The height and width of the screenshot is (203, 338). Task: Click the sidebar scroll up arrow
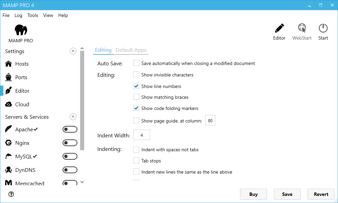[82, 48]
